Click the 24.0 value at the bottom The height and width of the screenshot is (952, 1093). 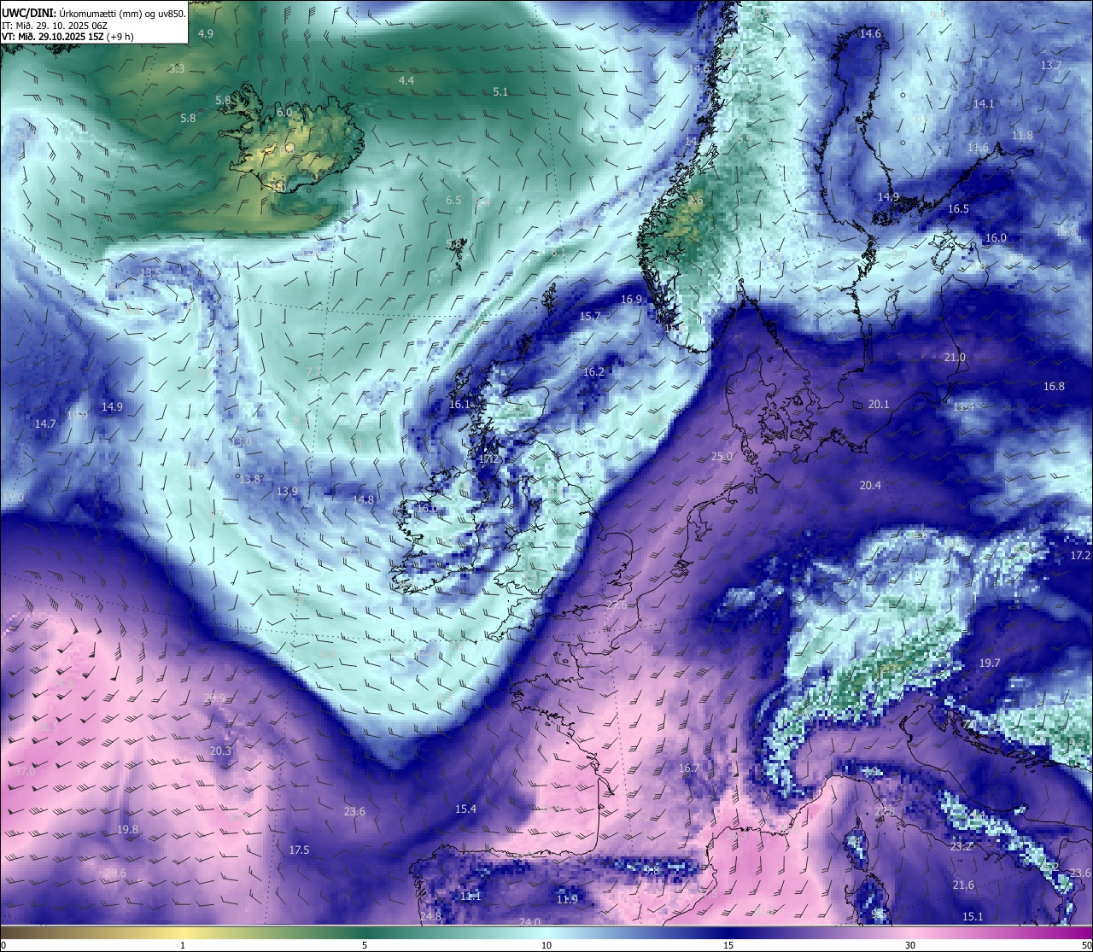pos(529,922)
